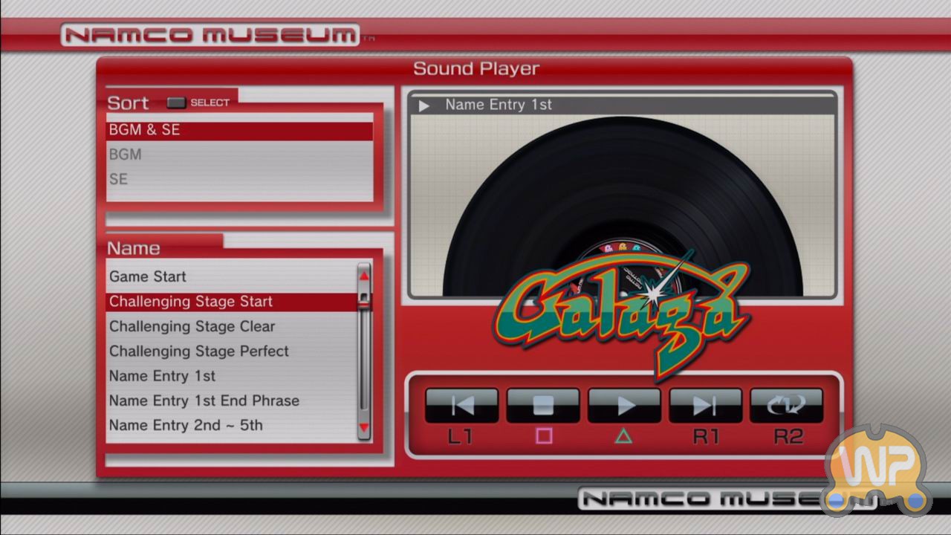Screen dimensions: 951x535
Task: Choose the BGM sort filter
Action: point(238,155)
